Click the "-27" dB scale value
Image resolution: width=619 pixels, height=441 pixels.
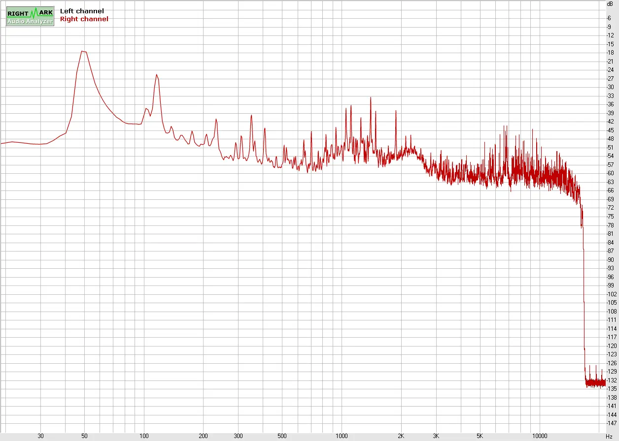click(x=612, y=78)
